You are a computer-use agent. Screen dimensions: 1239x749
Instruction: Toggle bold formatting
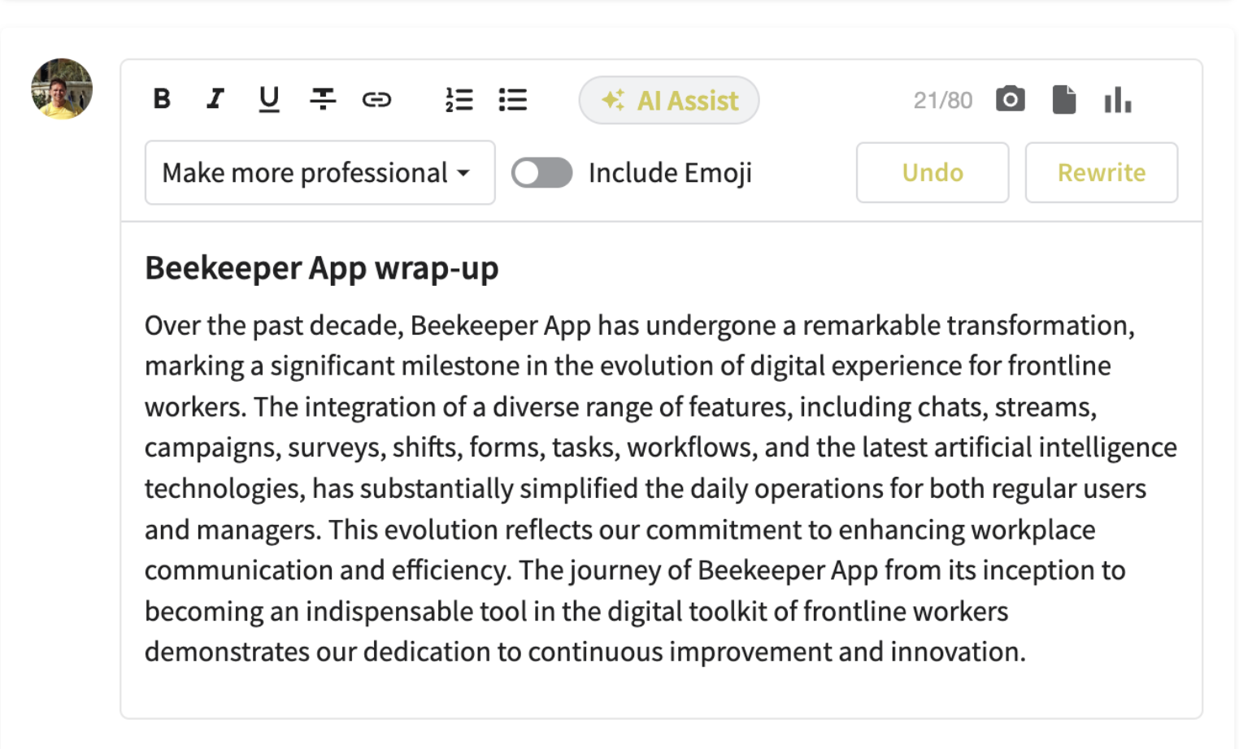tap(162, 99)
